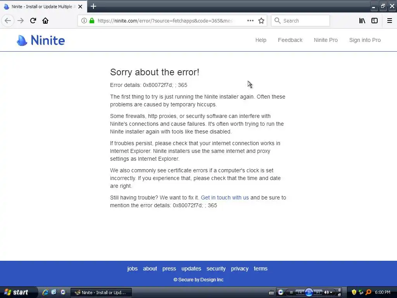This screenshot has width=397, height=298.
Task: Open the updates footer link
Action: [191, 269]
